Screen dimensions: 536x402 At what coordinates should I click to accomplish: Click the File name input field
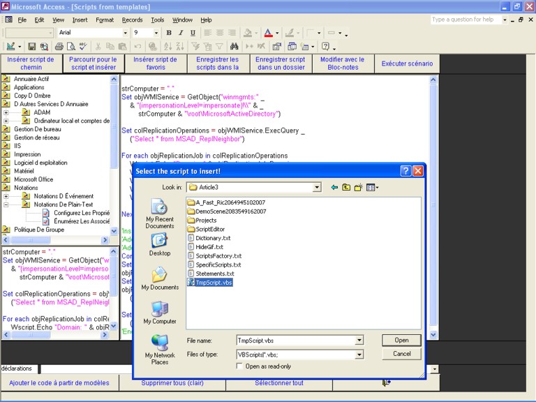[296, 341]
